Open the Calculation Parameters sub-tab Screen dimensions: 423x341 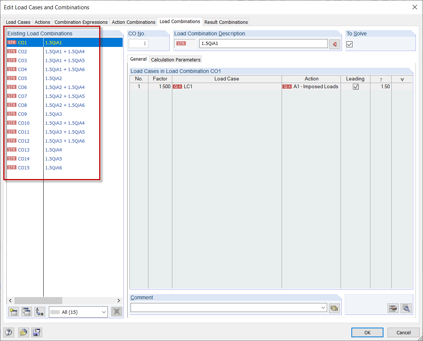click(176, 60)
